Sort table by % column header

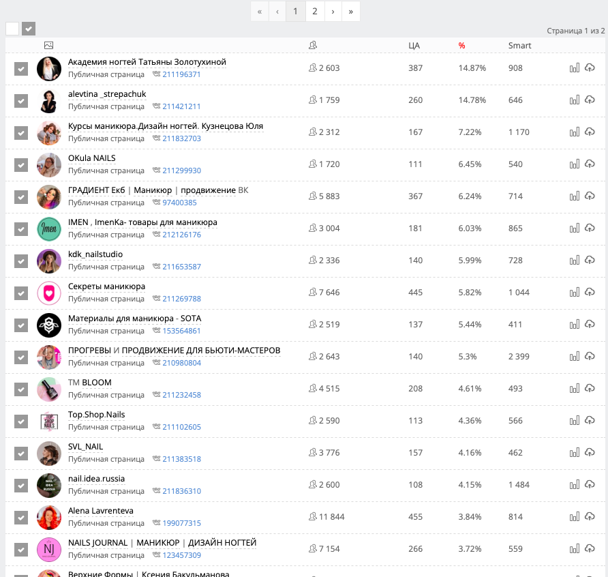pos(461,46)
